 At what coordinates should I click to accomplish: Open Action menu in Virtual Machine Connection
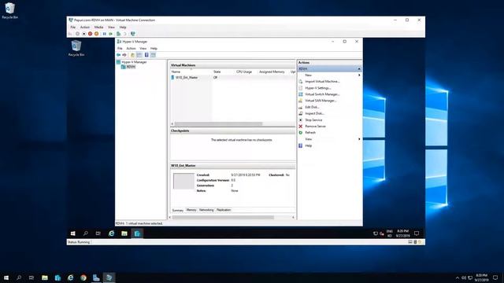point(85,28)
